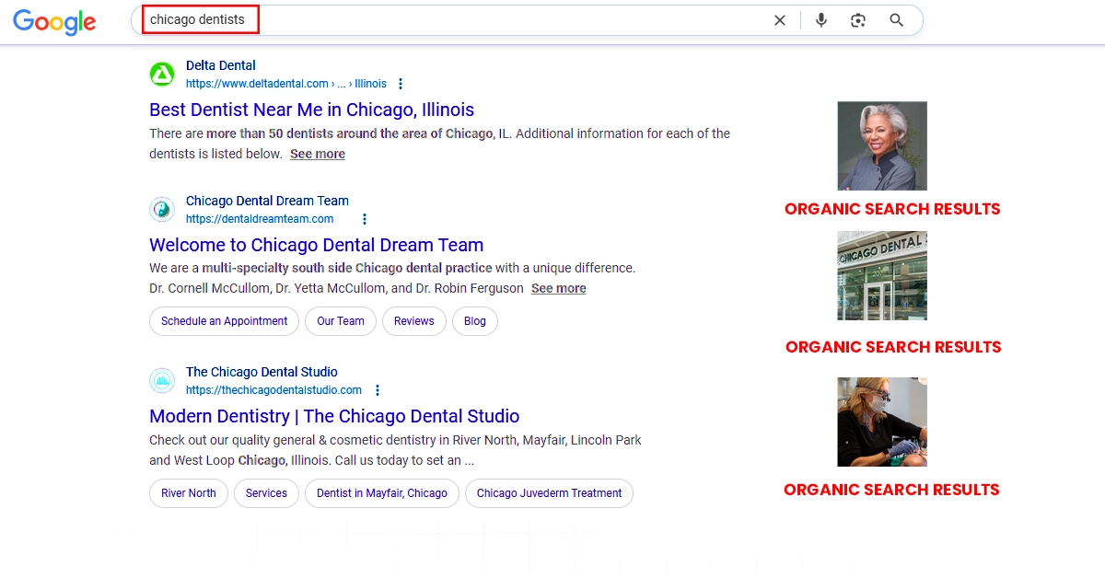The width and height of the screenshot is (1105, 578).
Task: Click the magnifying glass search icon
Action: (x=897, y=20)
